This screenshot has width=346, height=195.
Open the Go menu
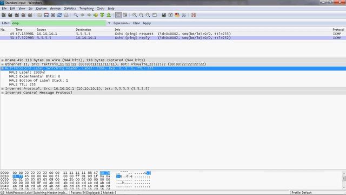point(30,9)
